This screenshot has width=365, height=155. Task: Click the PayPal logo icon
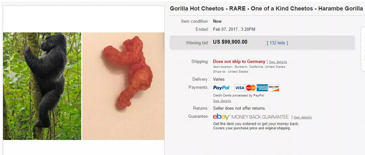pos(221,88)
